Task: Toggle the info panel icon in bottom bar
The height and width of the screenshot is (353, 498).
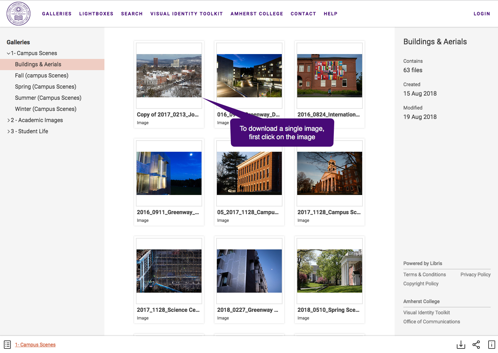Action: point(491,345)
